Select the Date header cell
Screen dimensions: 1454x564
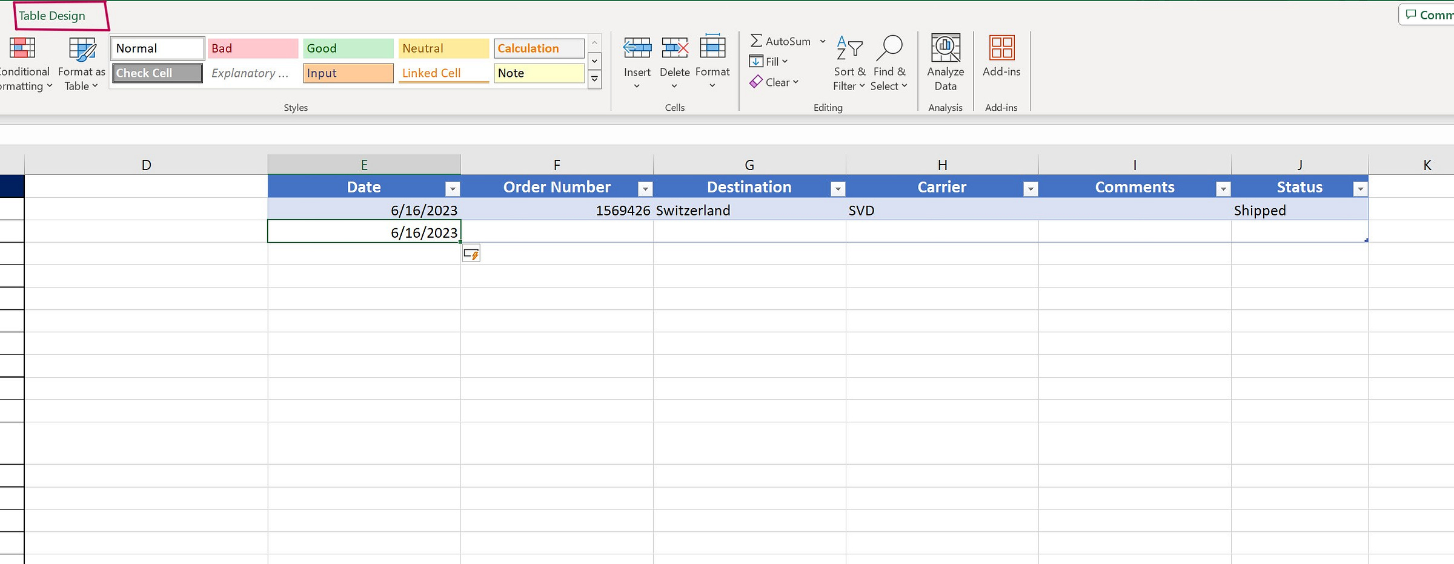coord(364,186)
